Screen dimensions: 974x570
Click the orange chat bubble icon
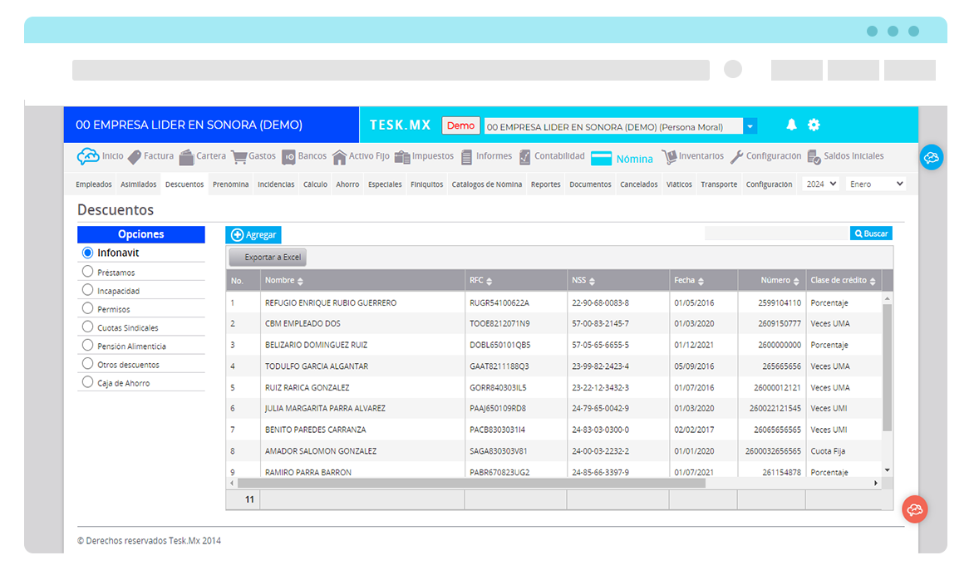(x=915, y=509)
